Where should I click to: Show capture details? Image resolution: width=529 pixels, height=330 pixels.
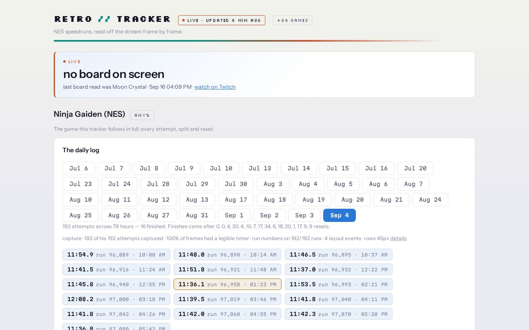point(398,238)
